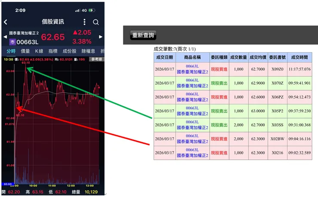Tap the 低 62.10 low price value
The width and height of the screenshot is (318, 197).
click(61, 192)
